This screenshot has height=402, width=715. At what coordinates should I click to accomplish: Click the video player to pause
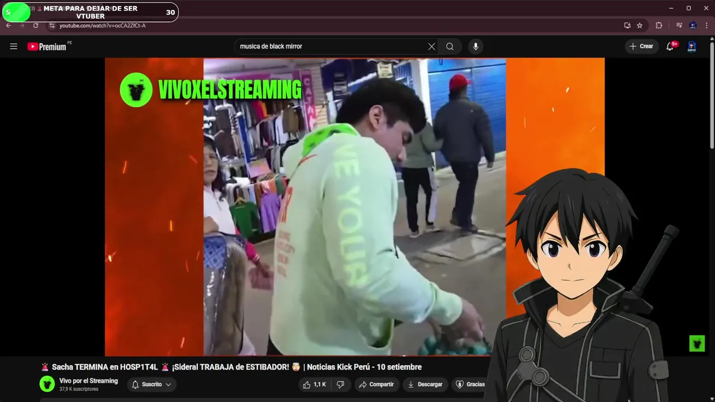point(355,207)
